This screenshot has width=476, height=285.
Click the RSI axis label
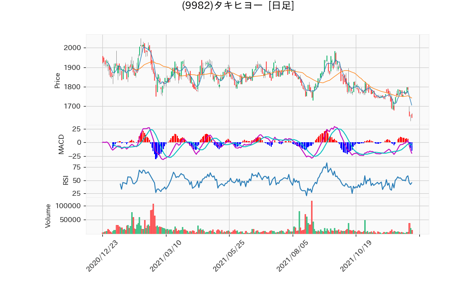[x=66, y=180]
